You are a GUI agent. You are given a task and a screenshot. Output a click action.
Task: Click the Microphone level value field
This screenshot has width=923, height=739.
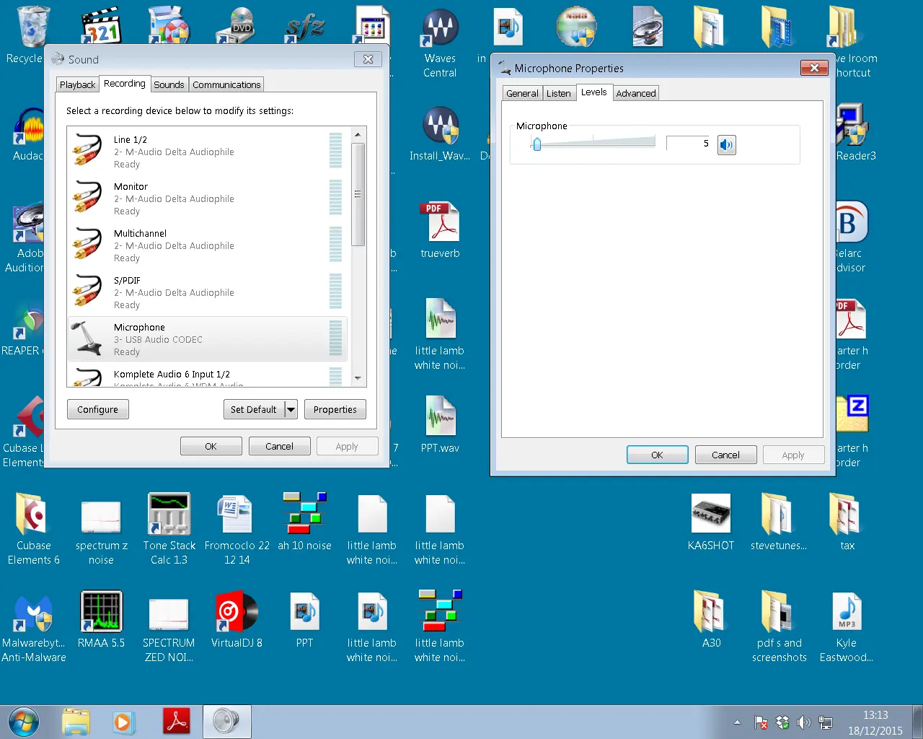pos(689,144)
